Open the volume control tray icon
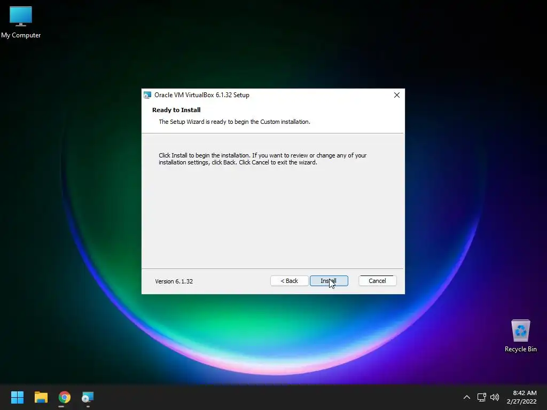This screenshot has height=410, width=547. point(495,397)
